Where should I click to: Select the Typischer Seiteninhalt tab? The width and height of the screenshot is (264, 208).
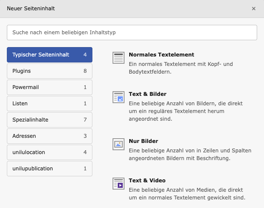(50, 55)
